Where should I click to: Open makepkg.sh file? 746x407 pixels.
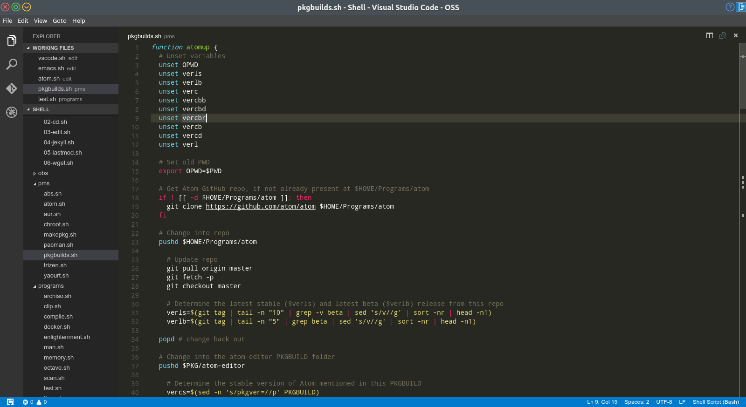[71, 235]
